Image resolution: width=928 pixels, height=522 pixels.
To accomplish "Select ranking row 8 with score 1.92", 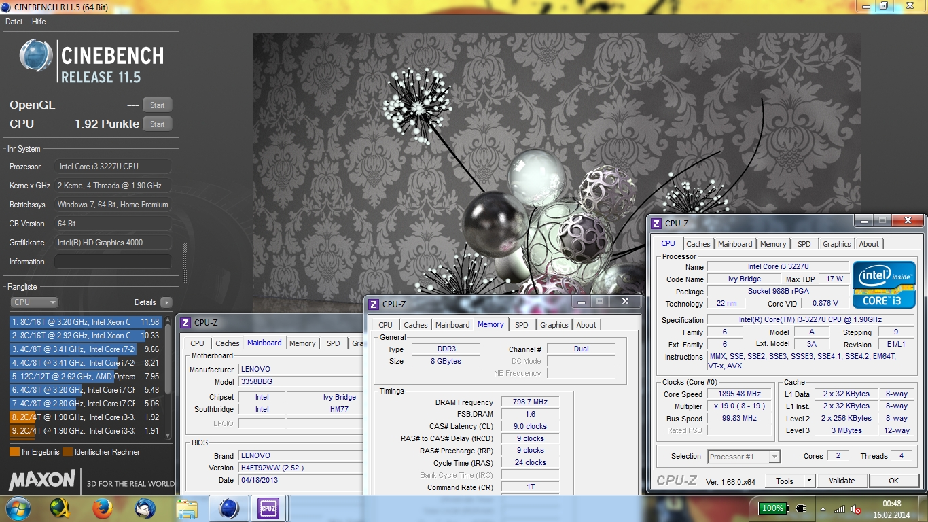I will point(86,417).
